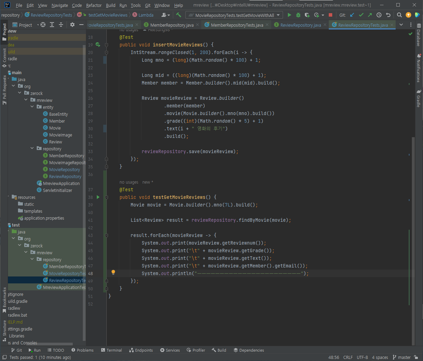This screenshot has height=361, width=423.
Task: Push commits using the Git green arrow
Action: [x=370, y=15]
